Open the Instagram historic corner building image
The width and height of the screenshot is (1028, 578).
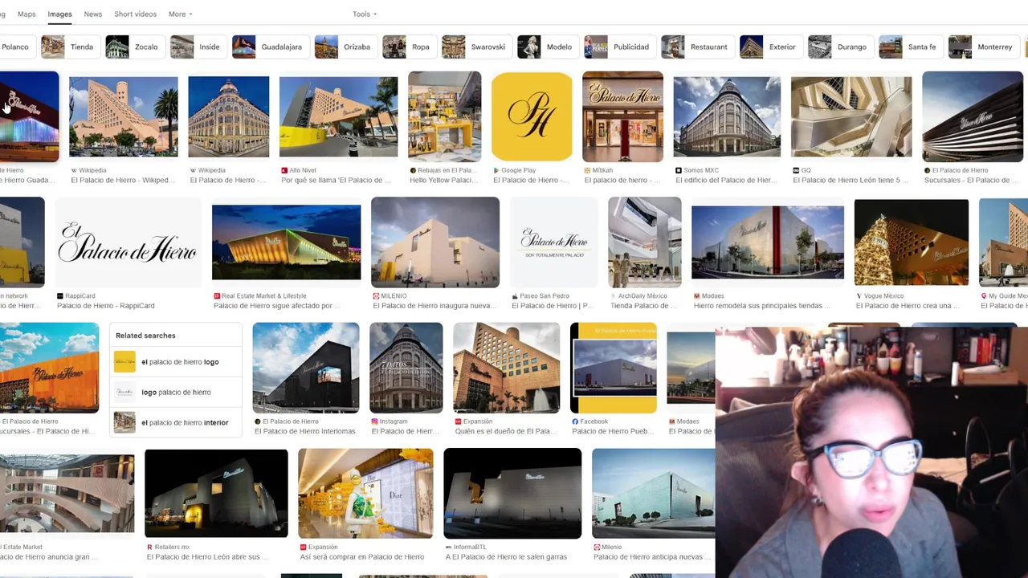click(x=406, y=368)
